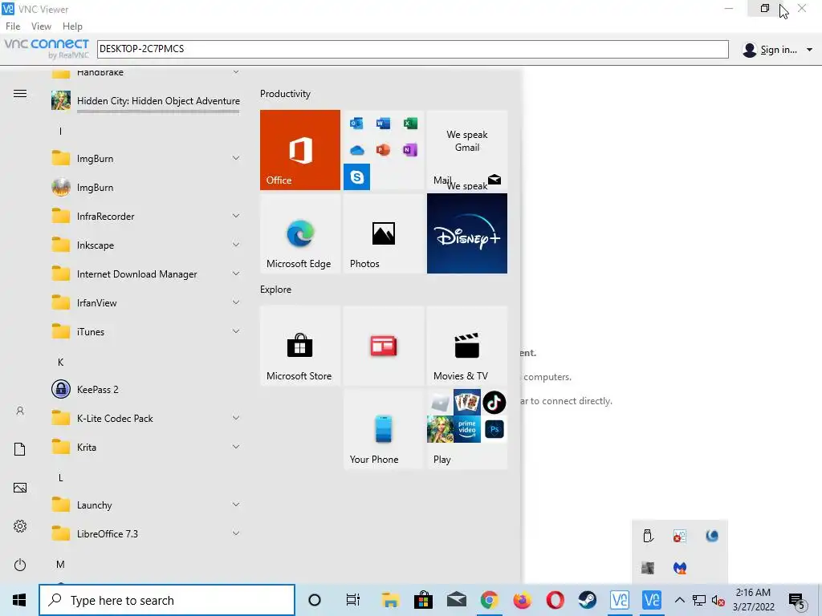Expand the InfraRecorder folder
The image size is (822, 616).
[145, 216]
